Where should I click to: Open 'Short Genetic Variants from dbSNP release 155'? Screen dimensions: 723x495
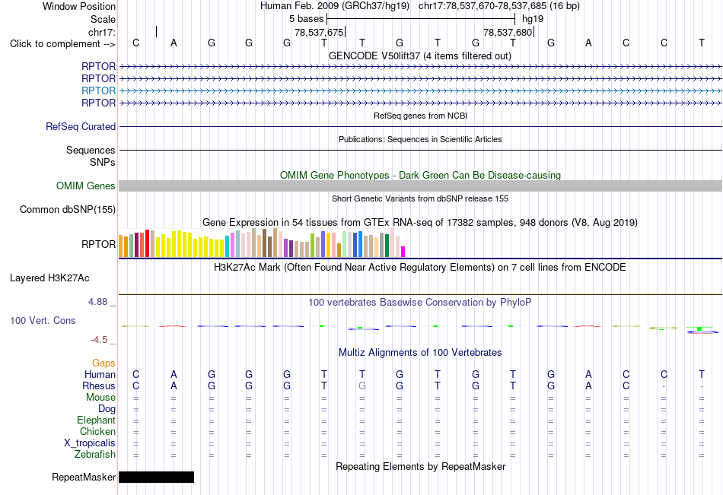[420, 198]
